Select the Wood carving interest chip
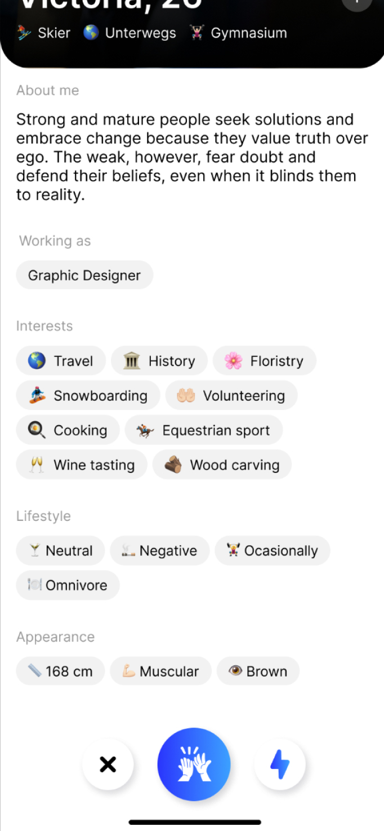 [x=222, y=465]
